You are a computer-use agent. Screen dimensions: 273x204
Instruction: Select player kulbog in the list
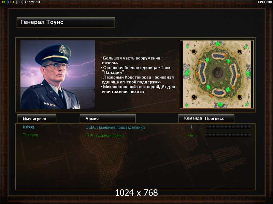pos(29,127)
